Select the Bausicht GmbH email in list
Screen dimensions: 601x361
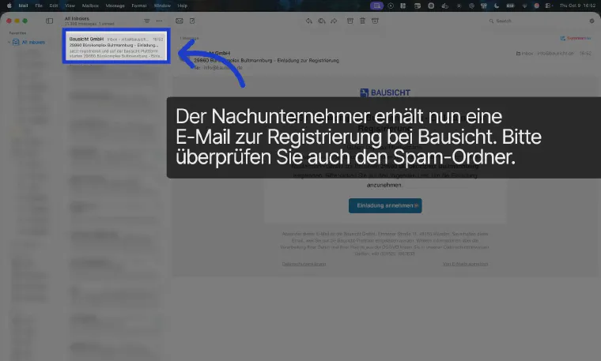click(x=116, y=47)
